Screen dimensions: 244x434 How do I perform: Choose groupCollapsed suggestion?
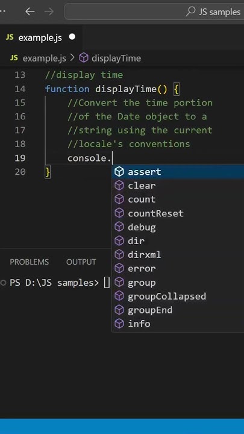point(178,296)
